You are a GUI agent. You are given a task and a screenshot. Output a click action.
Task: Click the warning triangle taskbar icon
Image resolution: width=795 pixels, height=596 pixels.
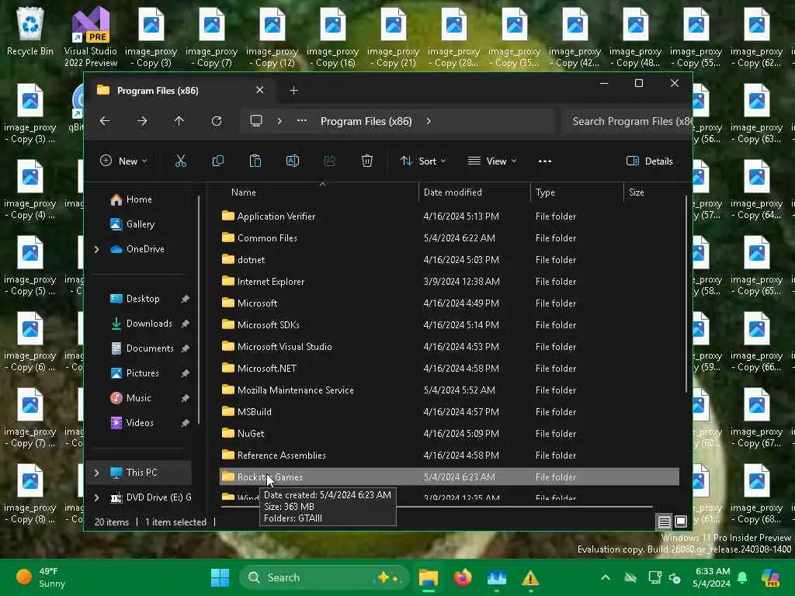pyautogui.click(x=530, y=577)
